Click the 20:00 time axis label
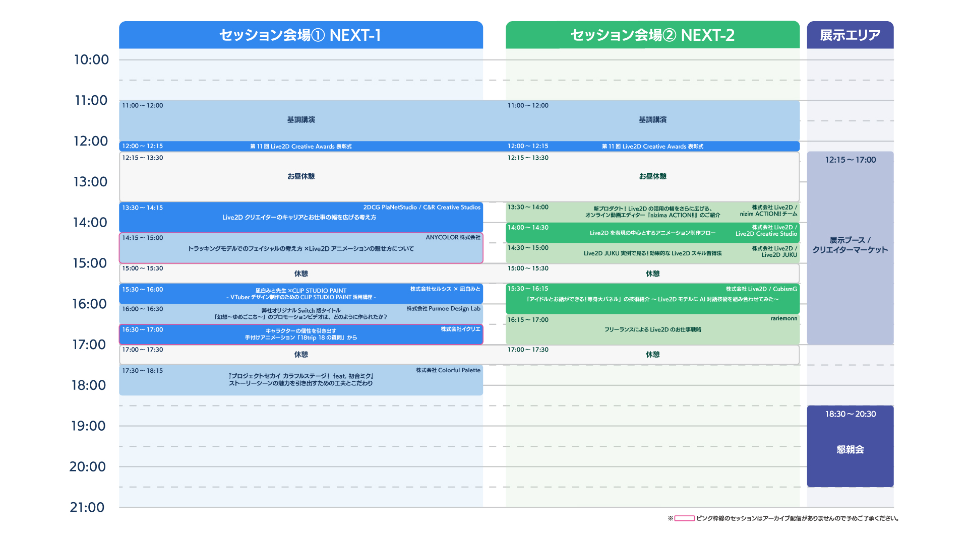Viewport: 968px width, 544px height. [88, 466]
